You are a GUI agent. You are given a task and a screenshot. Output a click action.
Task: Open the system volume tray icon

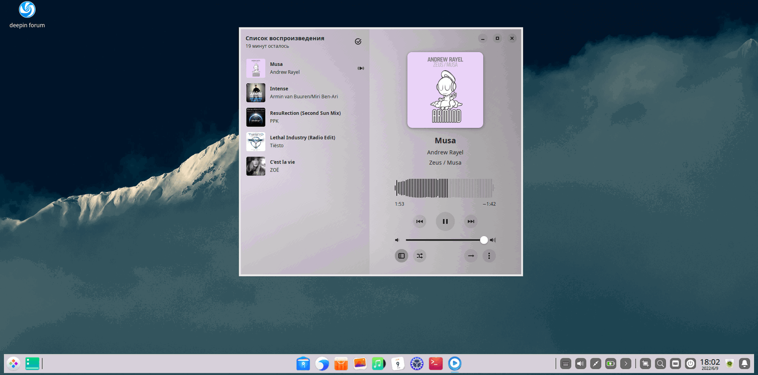click(x=581, y=363)
